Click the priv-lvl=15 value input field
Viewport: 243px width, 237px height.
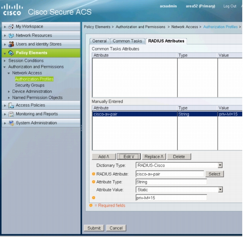pos(171,198)
